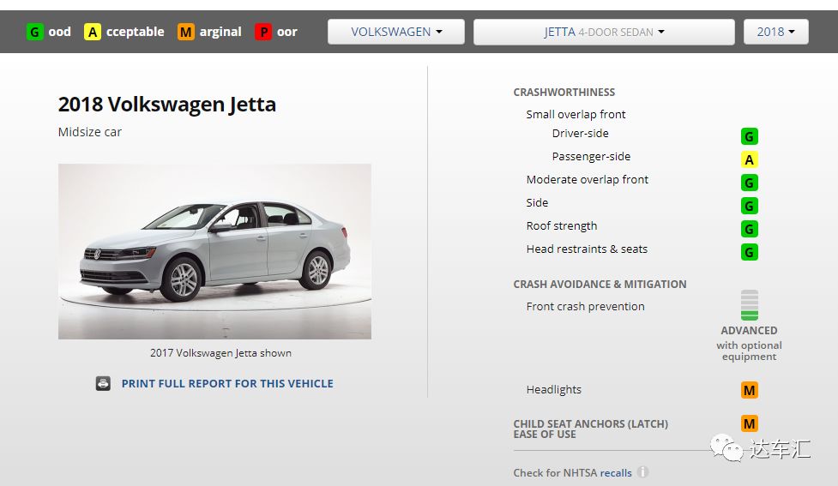Image resolution: width=838 pixels, height=486 pixels.
Task: Click the Roof strength label
Action: coord(562,226)
